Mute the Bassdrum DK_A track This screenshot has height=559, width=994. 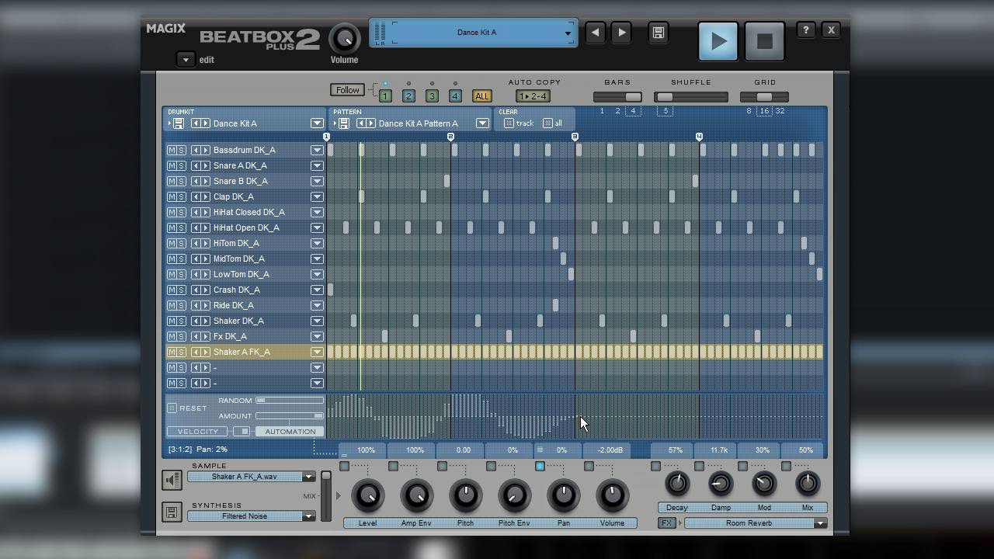point(172,150)
